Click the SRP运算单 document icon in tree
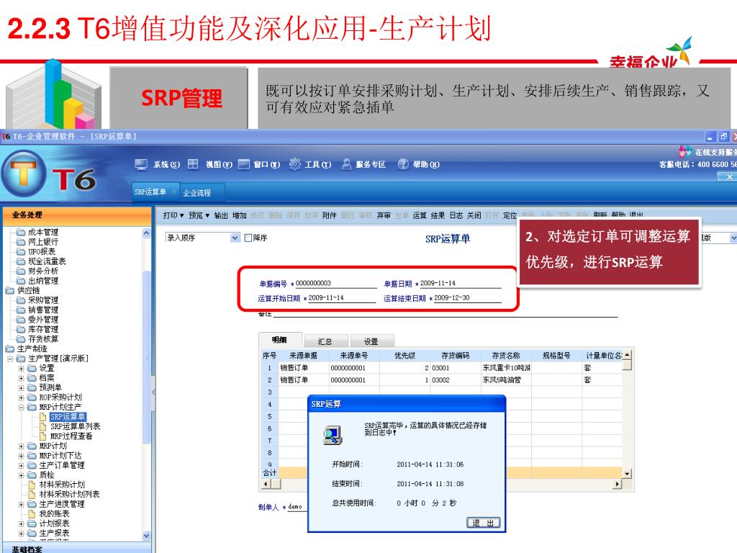 coord(42,417)
